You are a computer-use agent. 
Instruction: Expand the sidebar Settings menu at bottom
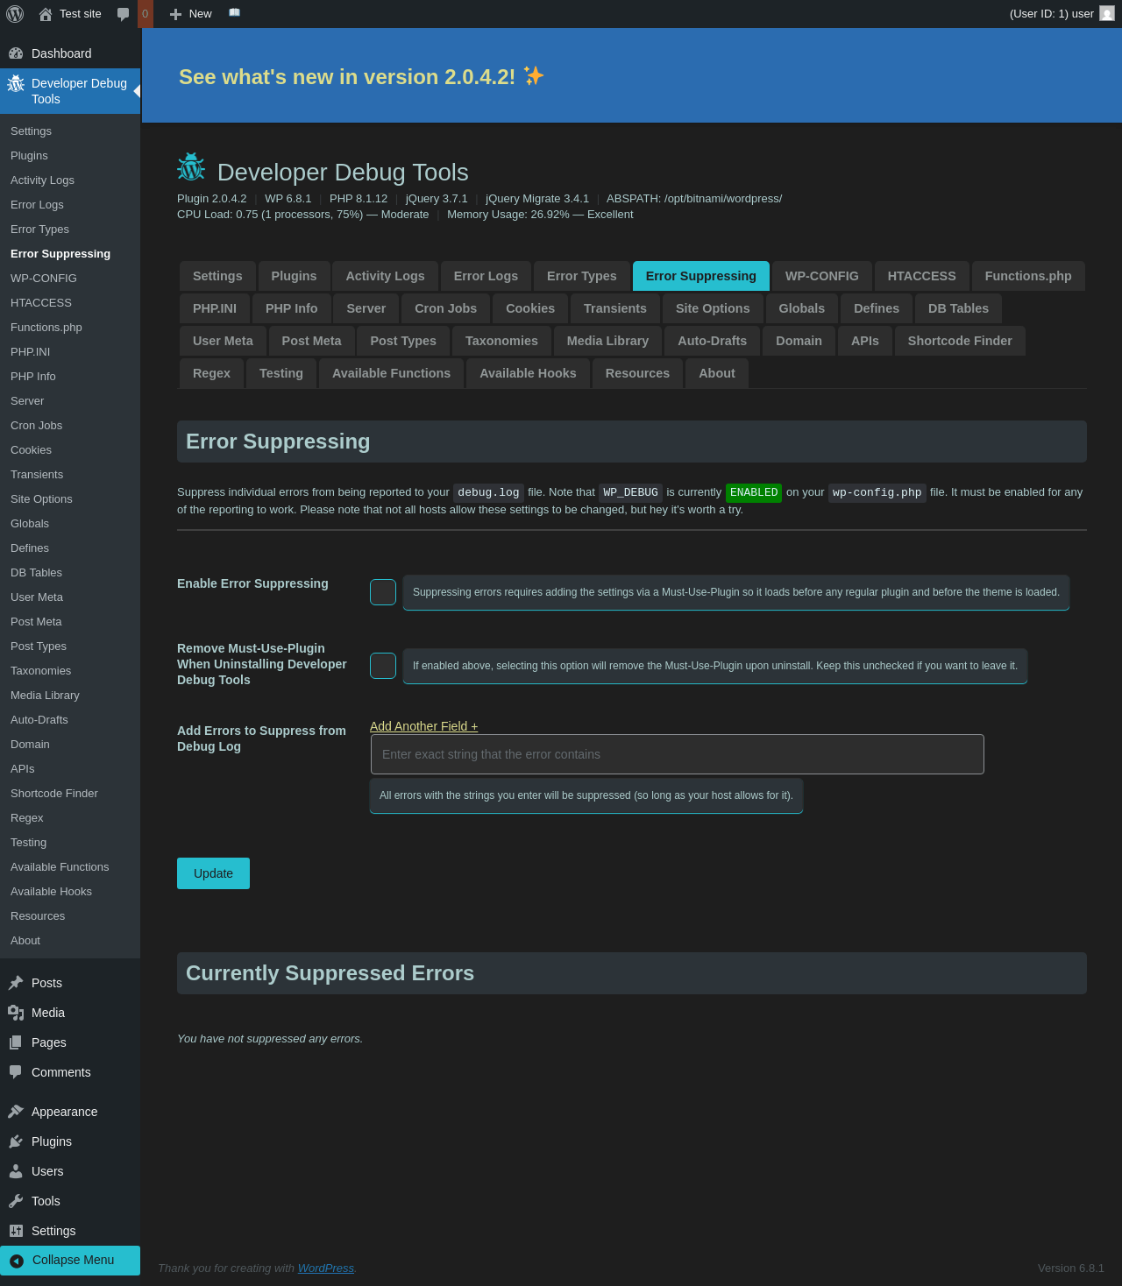click(x=53, y=1231)
